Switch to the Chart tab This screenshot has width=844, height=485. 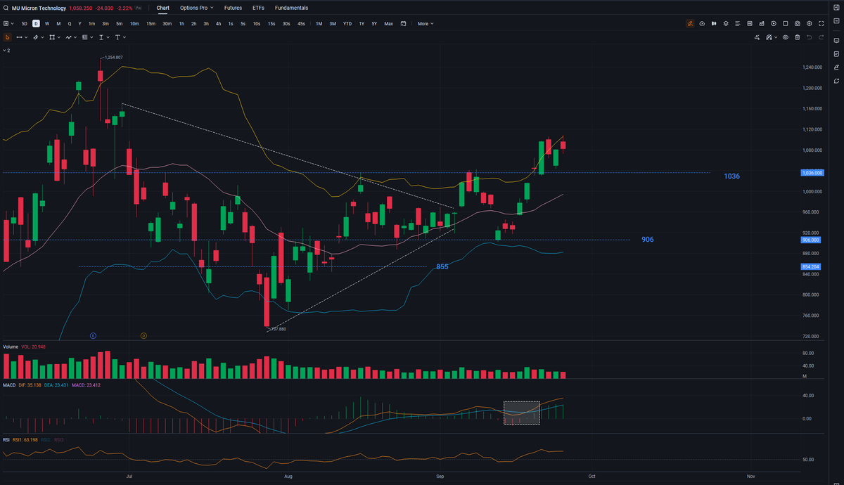pyautogui.click(x=162, y=8)
